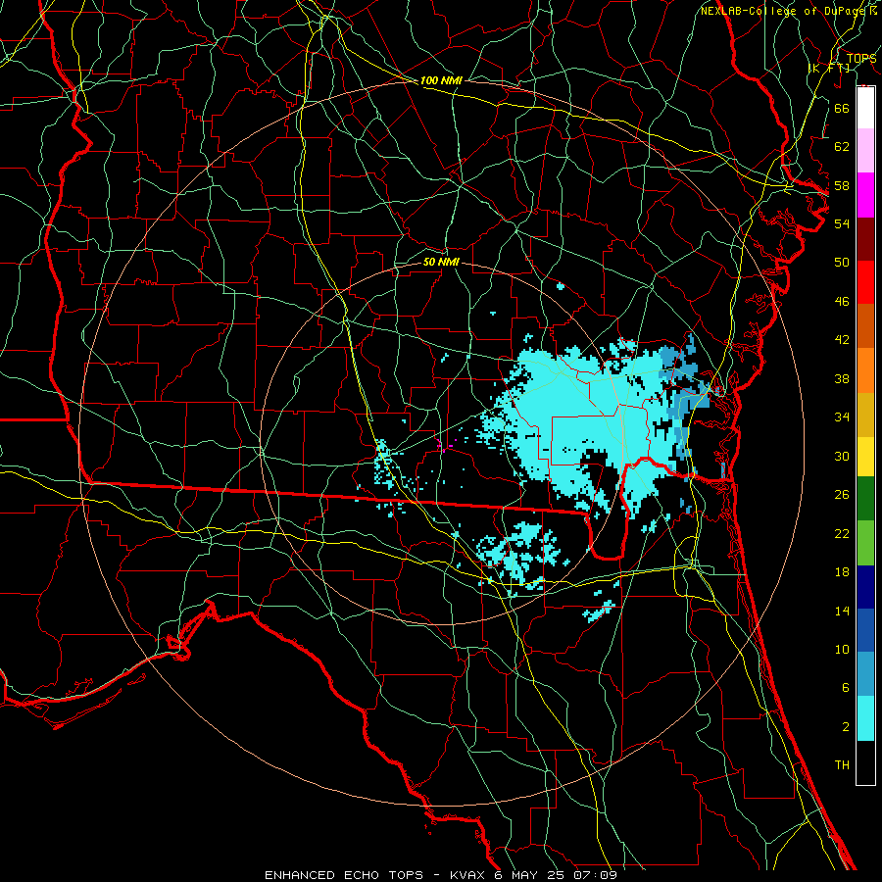Select the "KVAX" radar site identifier
This screenshot has height=882, width=882.
click(x=469, y=875)
